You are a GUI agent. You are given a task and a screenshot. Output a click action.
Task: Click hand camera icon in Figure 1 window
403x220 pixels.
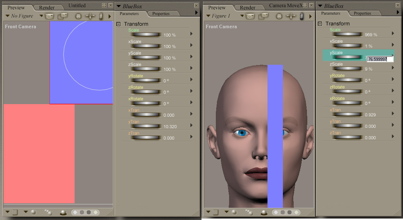click(302, 16)
